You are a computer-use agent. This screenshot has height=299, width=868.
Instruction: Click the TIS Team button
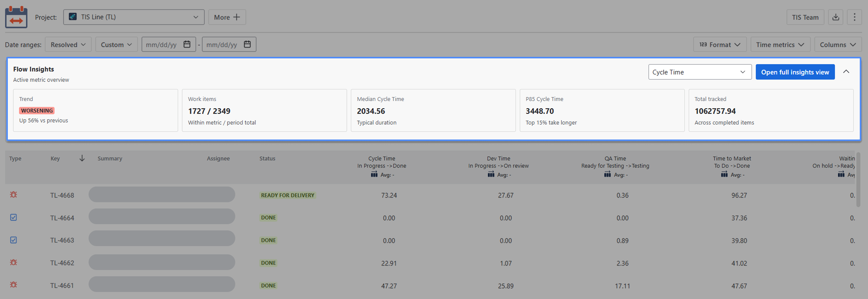click(x=805, y=17)
